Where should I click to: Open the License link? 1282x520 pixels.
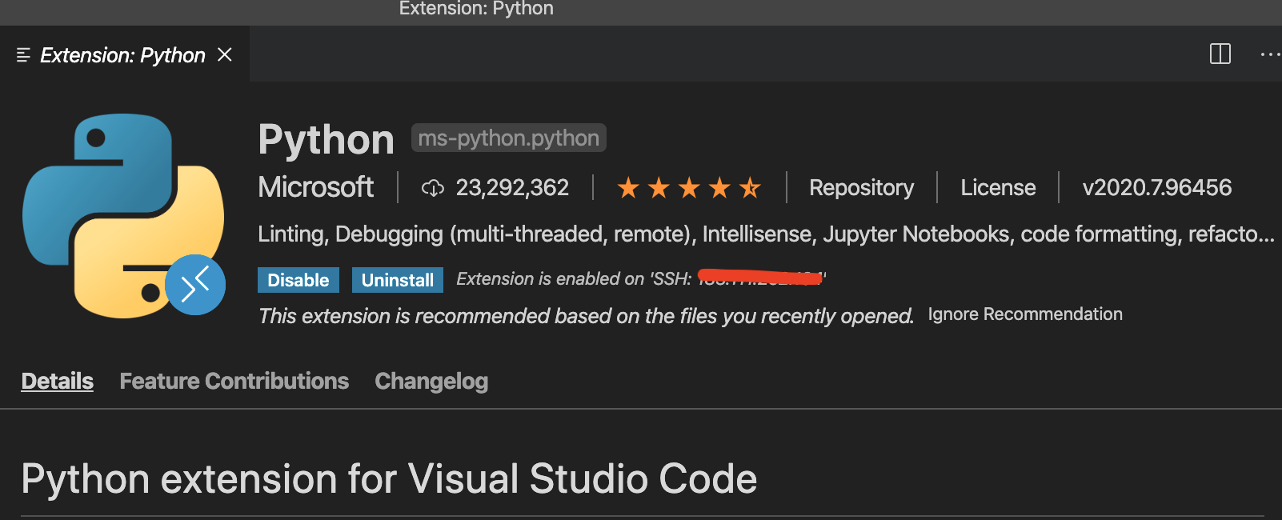[x=998, y=188]
